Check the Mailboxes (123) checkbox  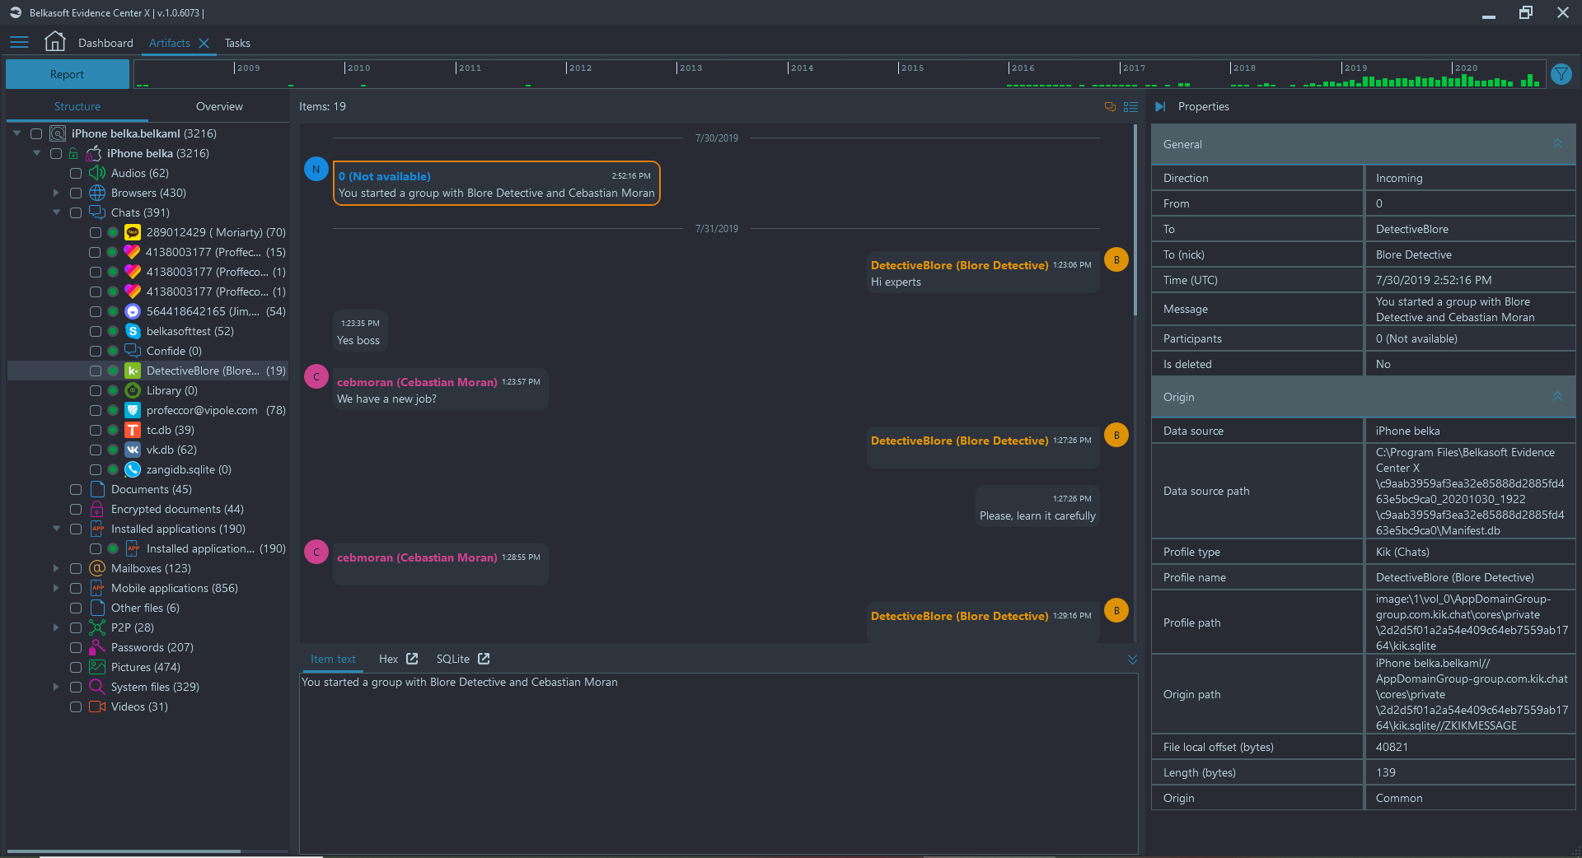point(76,568)
